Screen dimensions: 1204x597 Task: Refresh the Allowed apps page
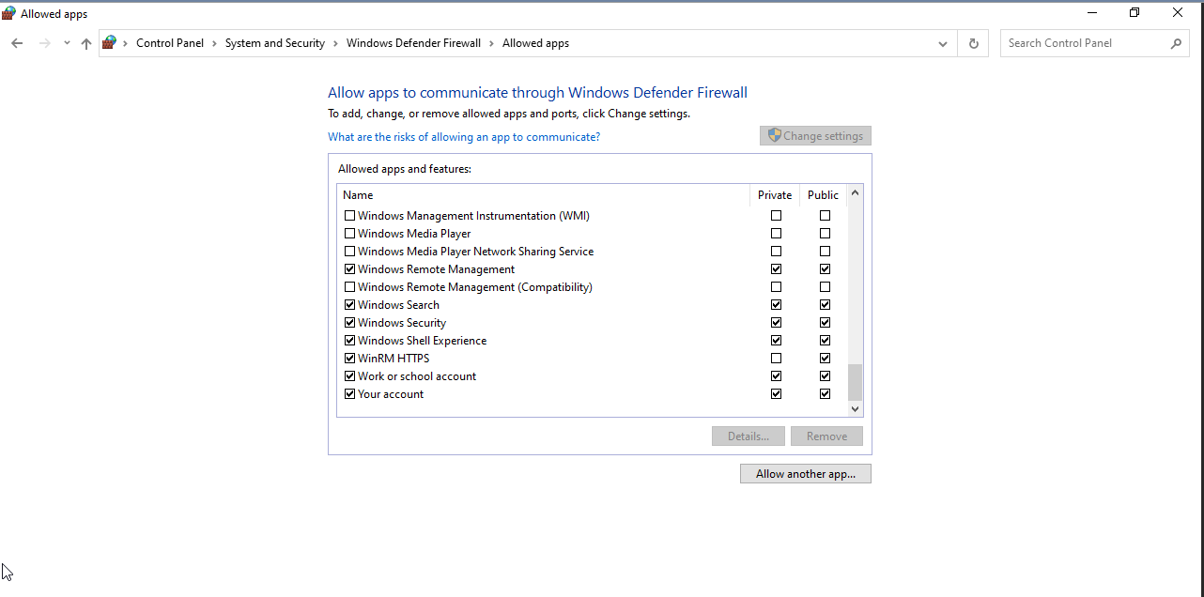(973, 43)
